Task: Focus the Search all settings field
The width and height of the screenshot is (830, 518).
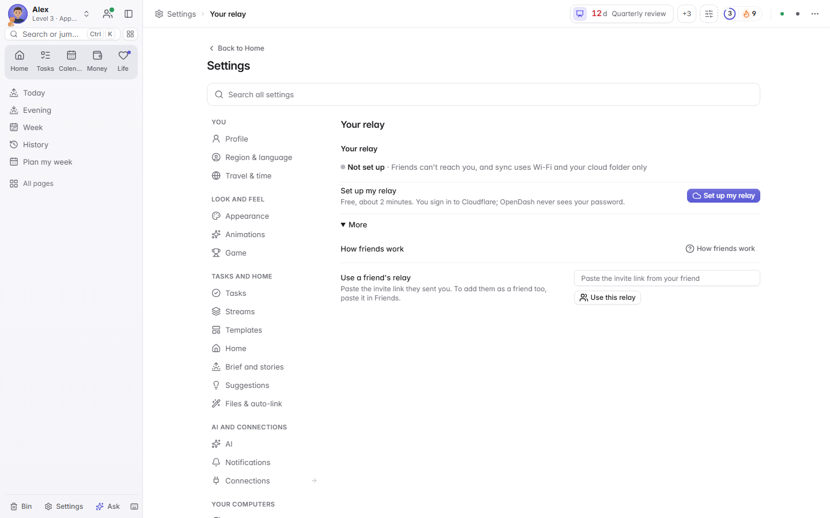Action: (484, 94)
